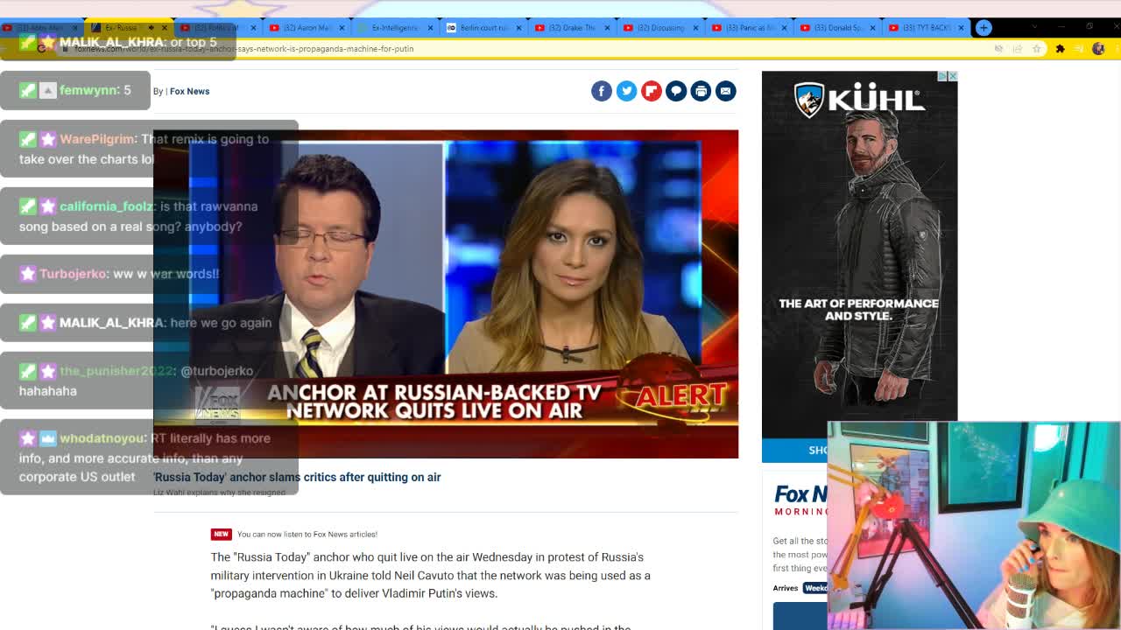
Task: Click the KUHL logo in the ad
Action: coord(859,99)
